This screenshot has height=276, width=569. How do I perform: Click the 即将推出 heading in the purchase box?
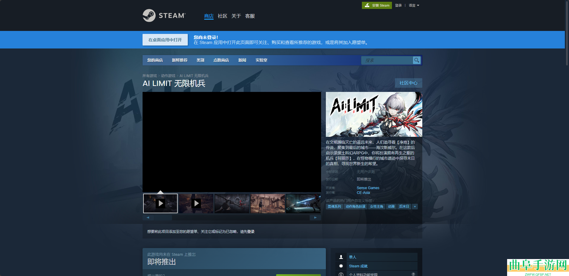(x=162, y=262)
